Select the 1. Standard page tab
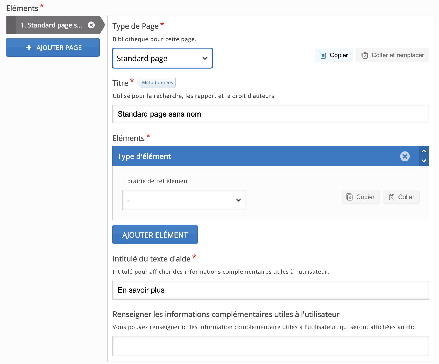 click(x=51, y=25)
